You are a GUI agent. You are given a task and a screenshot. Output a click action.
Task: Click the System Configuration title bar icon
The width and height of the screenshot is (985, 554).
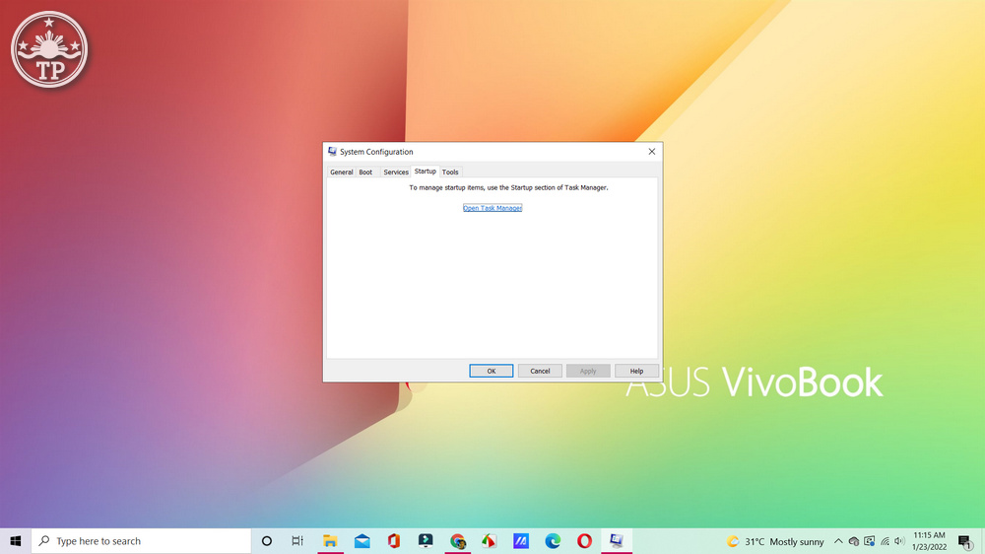point(332,152)
